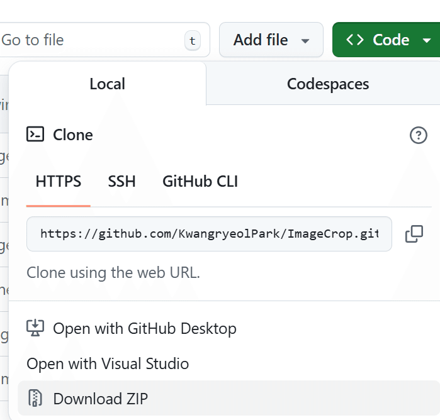Click the 'Clone' heading text
The height and width of the screenshot is (420, 440).
click(x=73, y=135)
